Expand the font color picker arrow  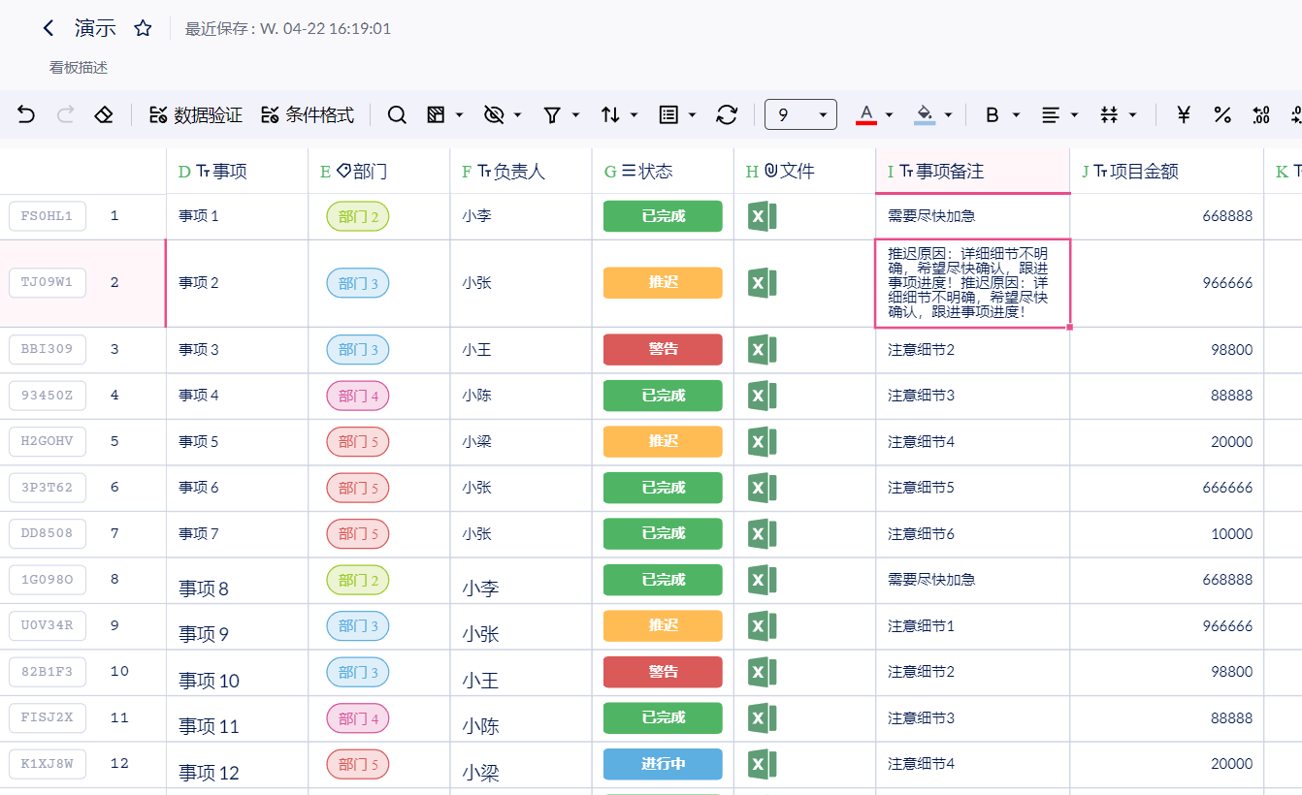890,114
